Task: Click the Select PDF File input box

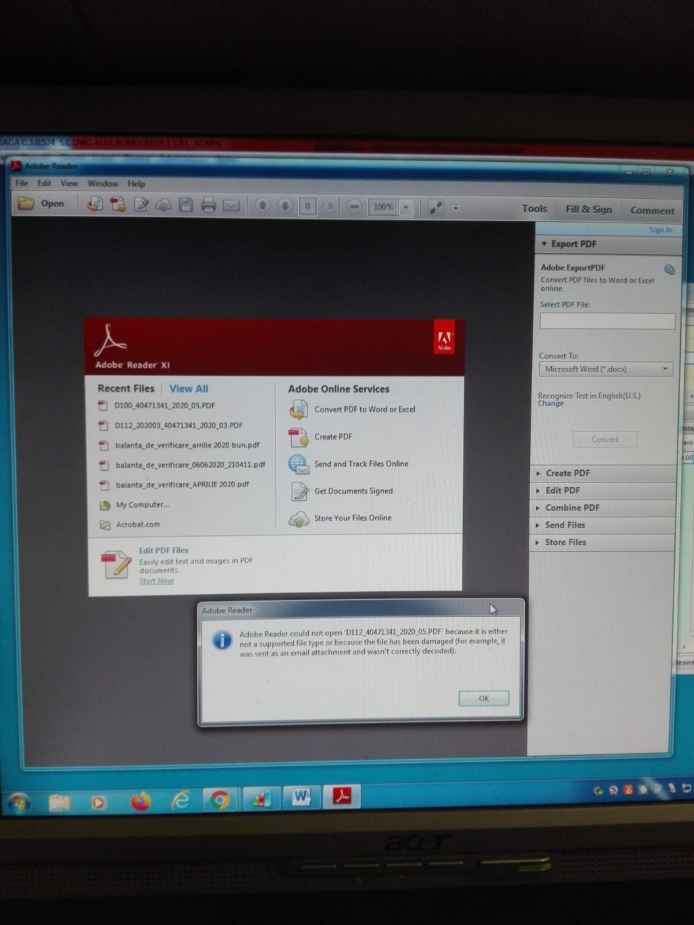Action: click(x=607, y=321)
